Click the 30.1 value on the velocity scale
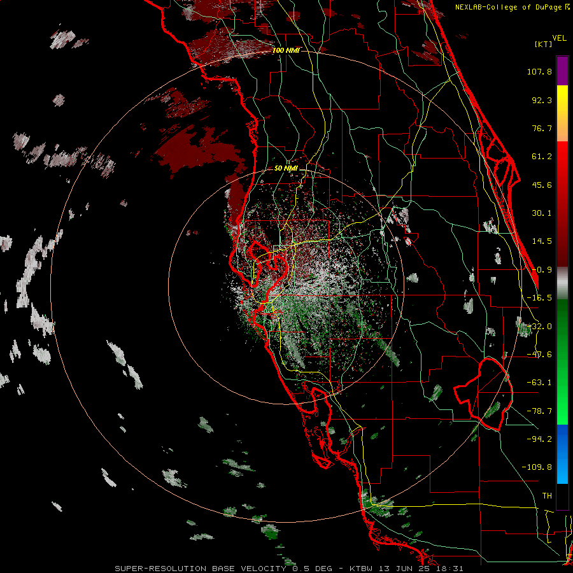Screen dimensions: 573x573 [542, 213]
